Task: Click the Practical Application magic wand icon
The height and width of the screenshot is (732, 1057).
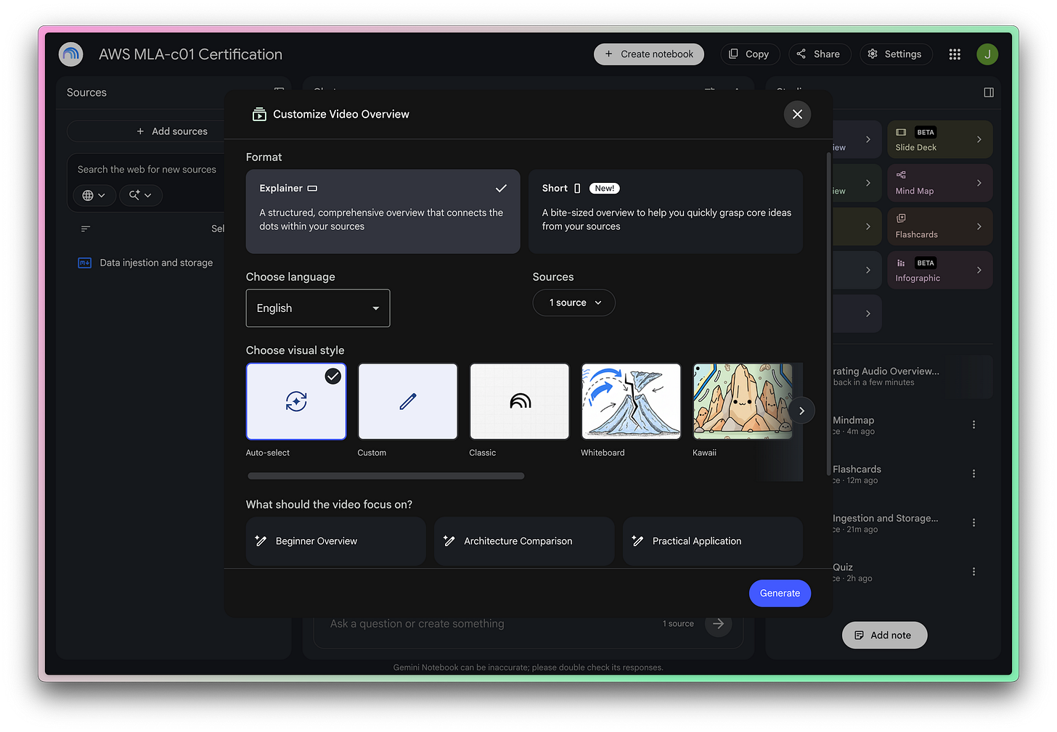Action: point(637,541)
